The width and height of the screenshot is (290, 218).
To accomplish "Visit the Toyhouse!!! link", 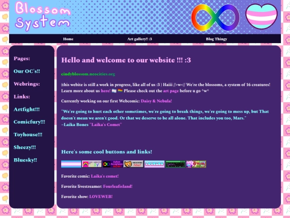I will 28,135.
